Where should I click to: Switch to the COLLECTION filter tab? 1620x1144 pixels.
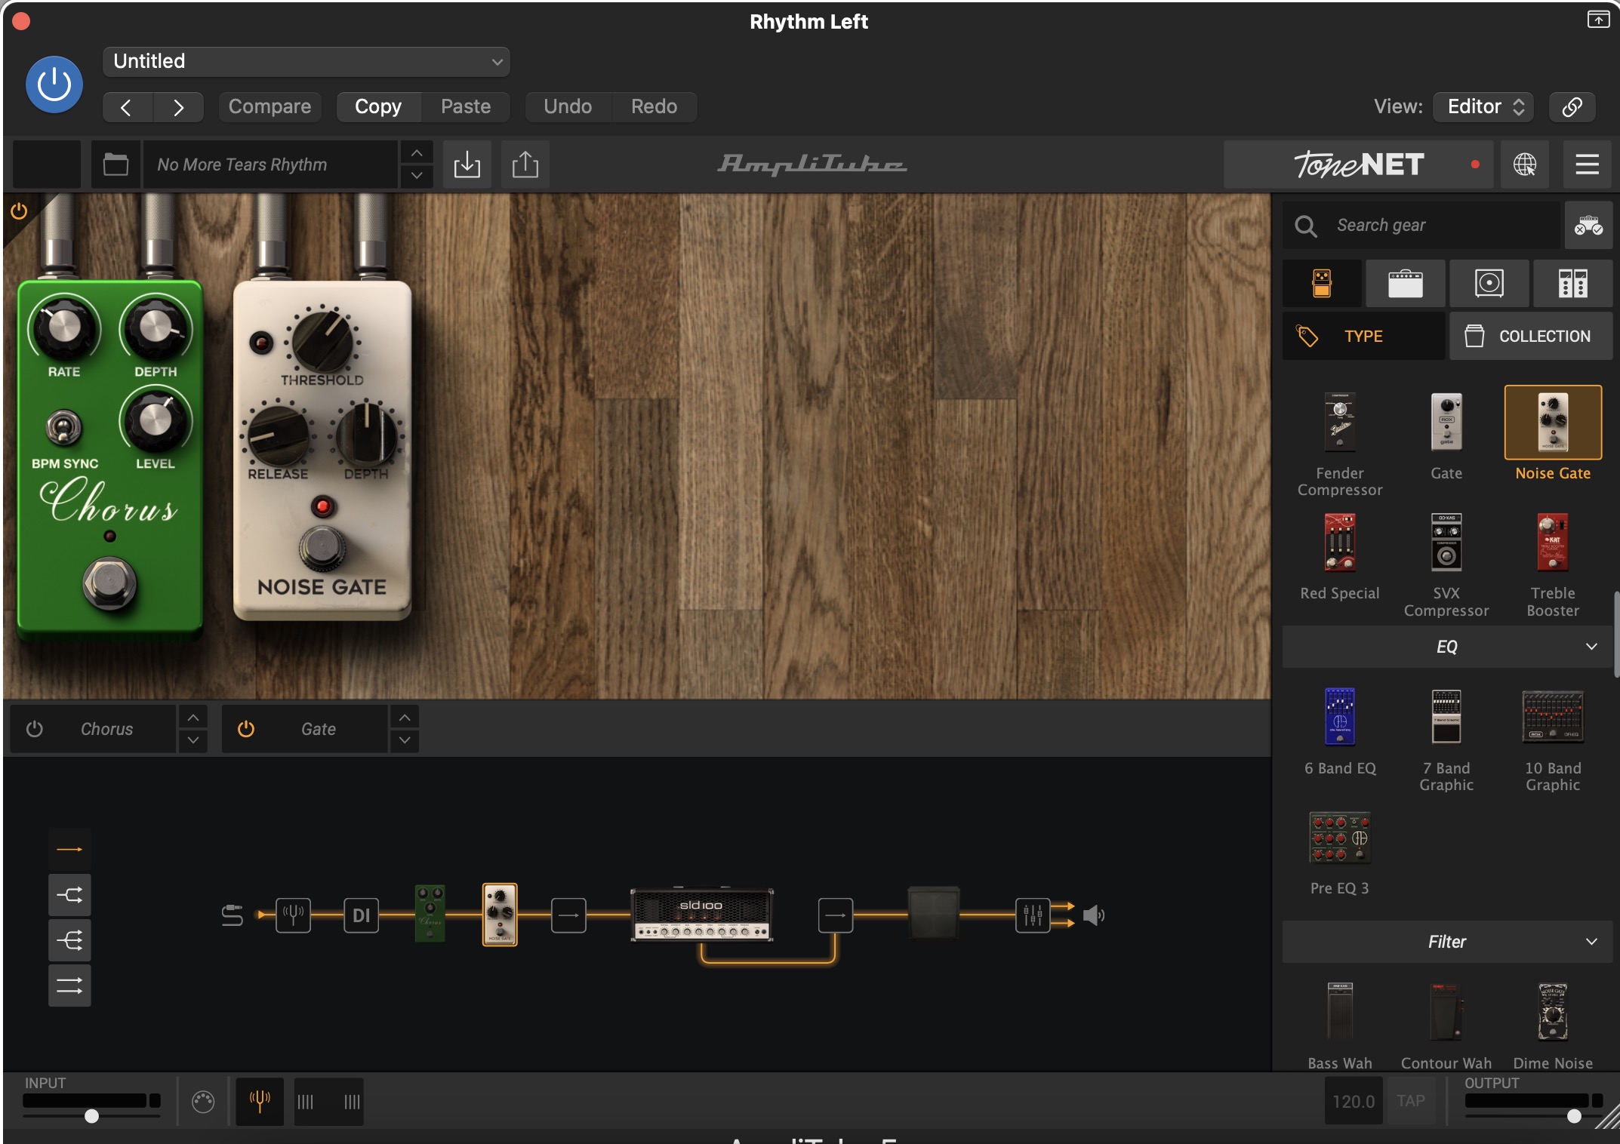(x=1531, y=336)
